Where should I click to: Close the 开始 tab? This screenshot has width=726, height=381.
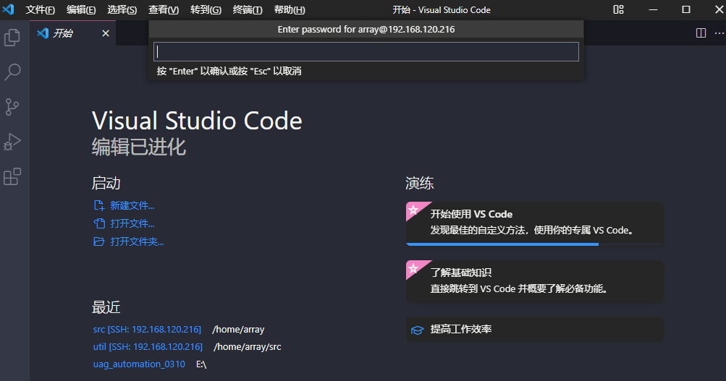point(106,33)
